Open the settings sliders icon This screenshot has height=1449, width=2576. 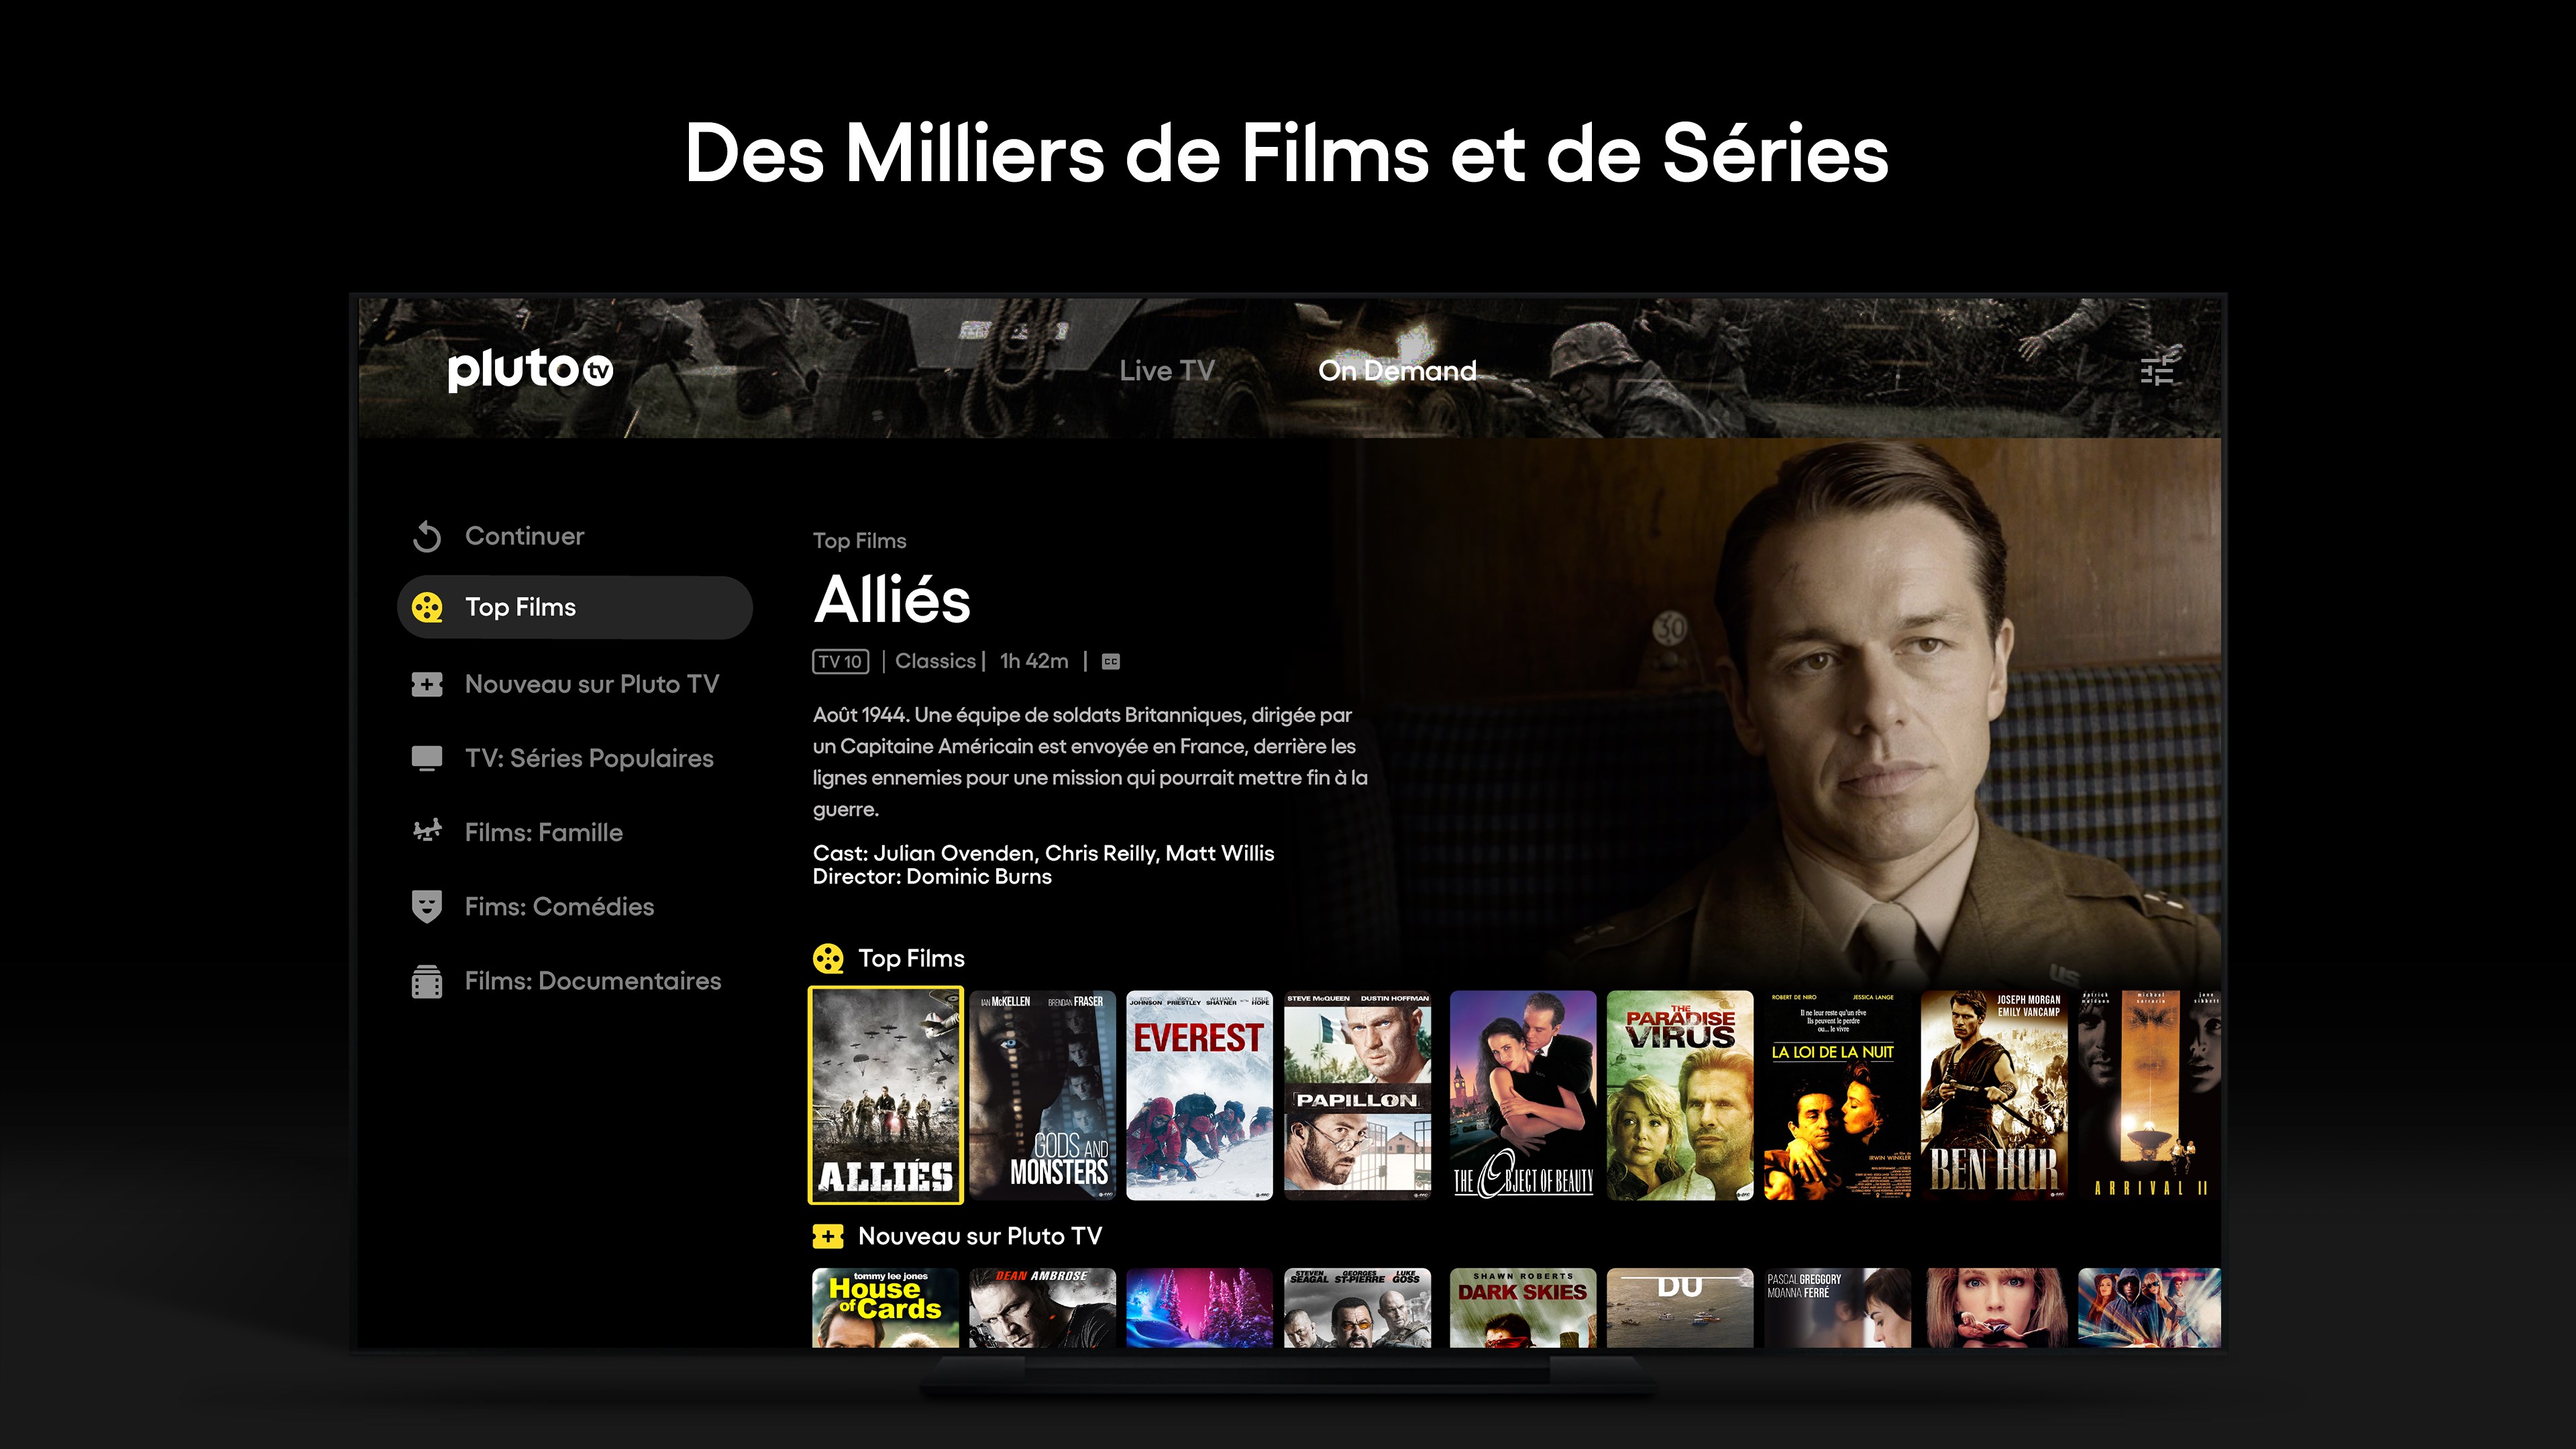[x=2156, y=370]
